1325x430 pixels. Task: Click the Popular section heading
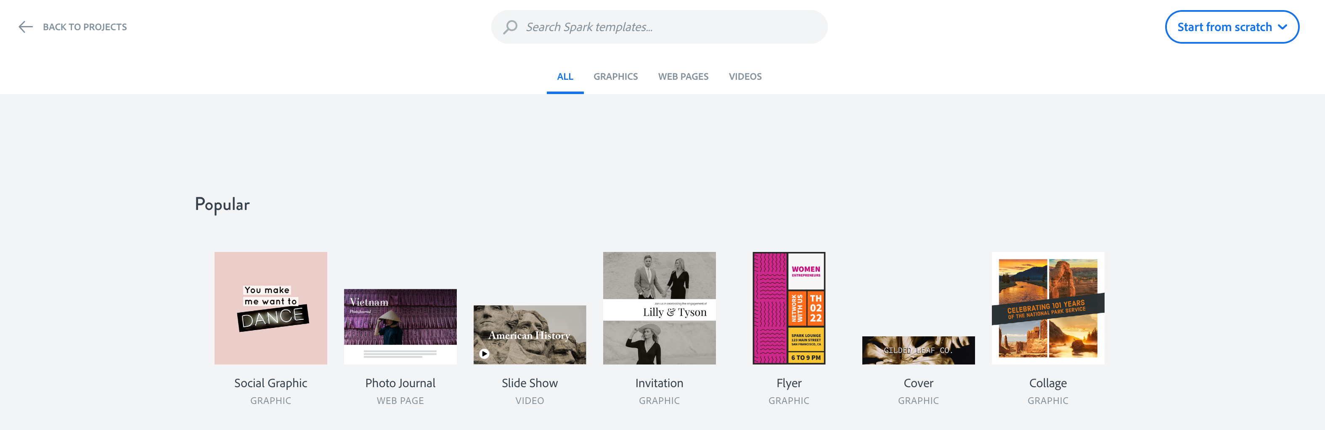coord(222,205)
